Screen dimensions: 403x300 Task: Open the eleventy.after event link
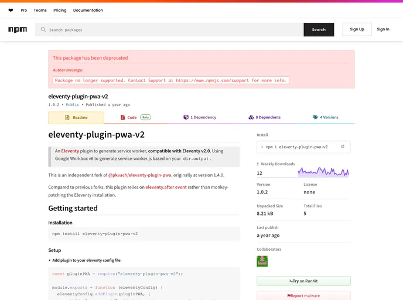[166, 187]
